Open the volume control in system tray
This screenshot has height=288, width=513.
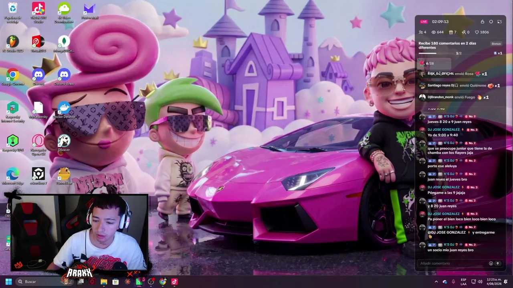point(480,282)
